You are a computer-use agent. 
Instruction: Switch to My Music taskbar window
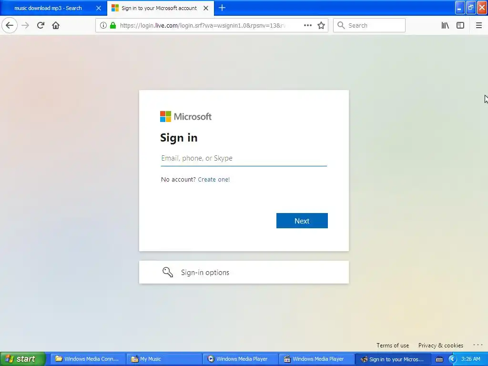tap(164, 359)
